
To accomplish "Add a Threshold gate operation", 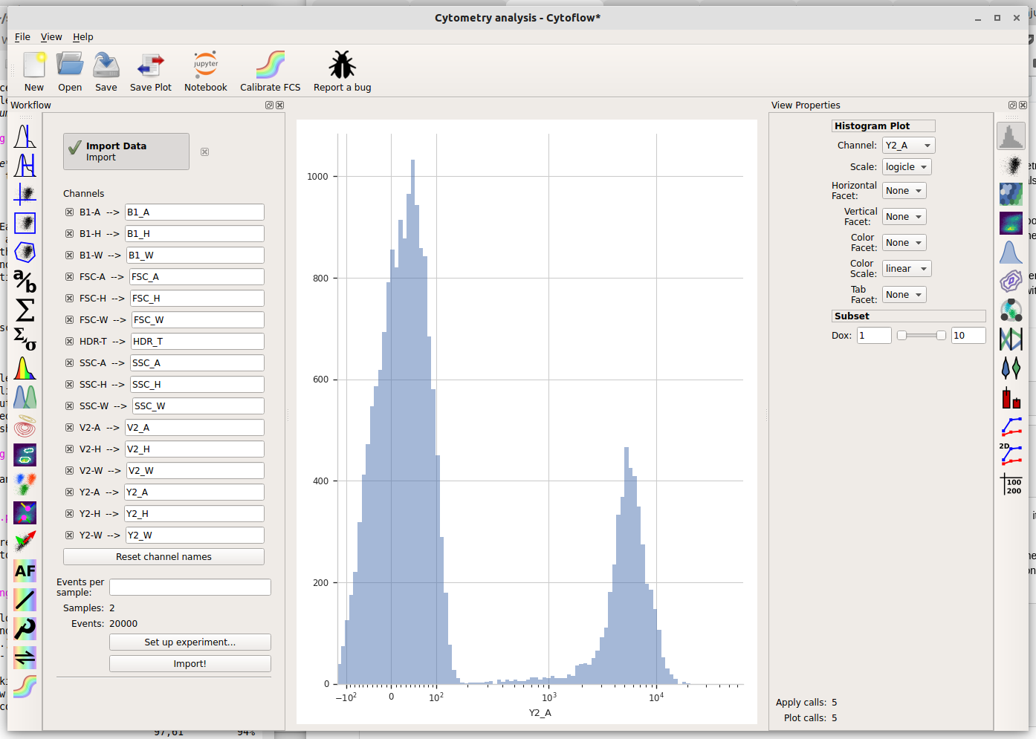I will pyautogui.click(x=25, y=137).
